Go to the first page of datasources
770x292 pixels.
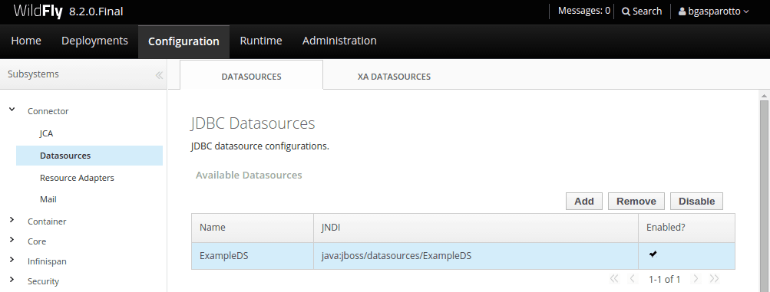coord(614,279)
